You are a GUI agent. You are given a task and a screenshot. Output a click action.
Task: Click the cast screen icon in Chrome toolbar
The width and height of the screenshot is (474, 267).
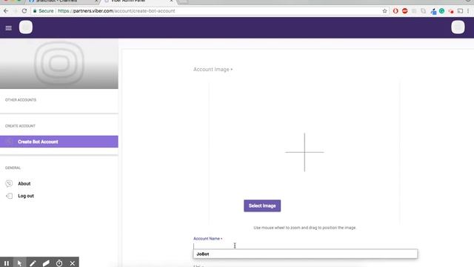point(460,11)
